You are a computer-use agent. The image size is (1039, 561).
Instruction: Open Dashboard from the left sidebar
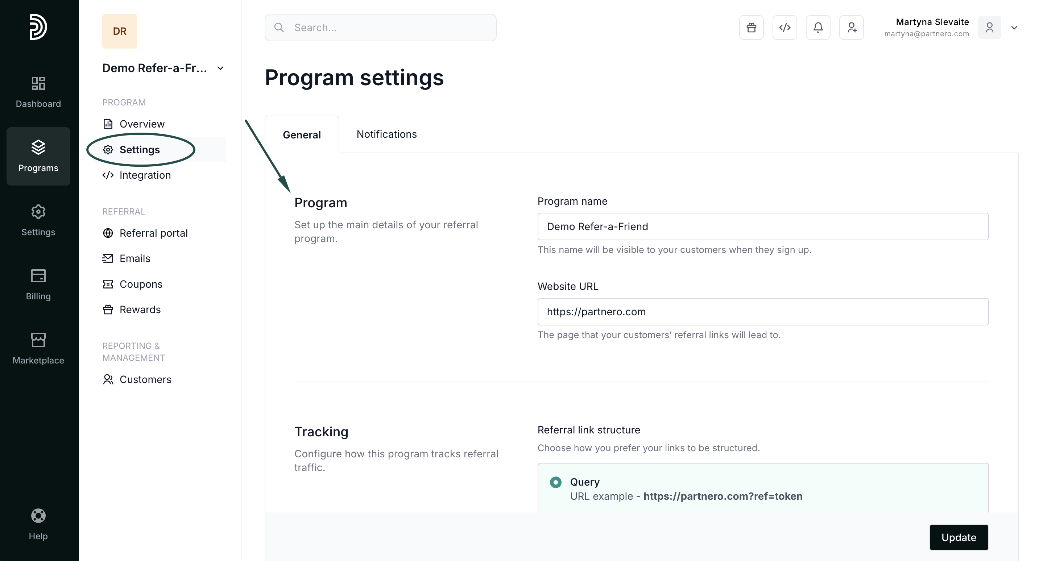pyautogui.click(x=38, y=92)
